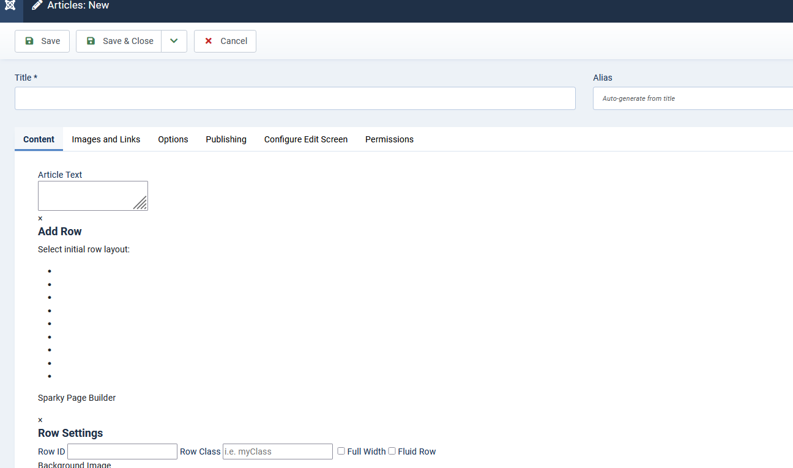The image size is (793, 468).
Task: Click the pencil icon beside Articles: New
Action: click(x=37, y=5)
